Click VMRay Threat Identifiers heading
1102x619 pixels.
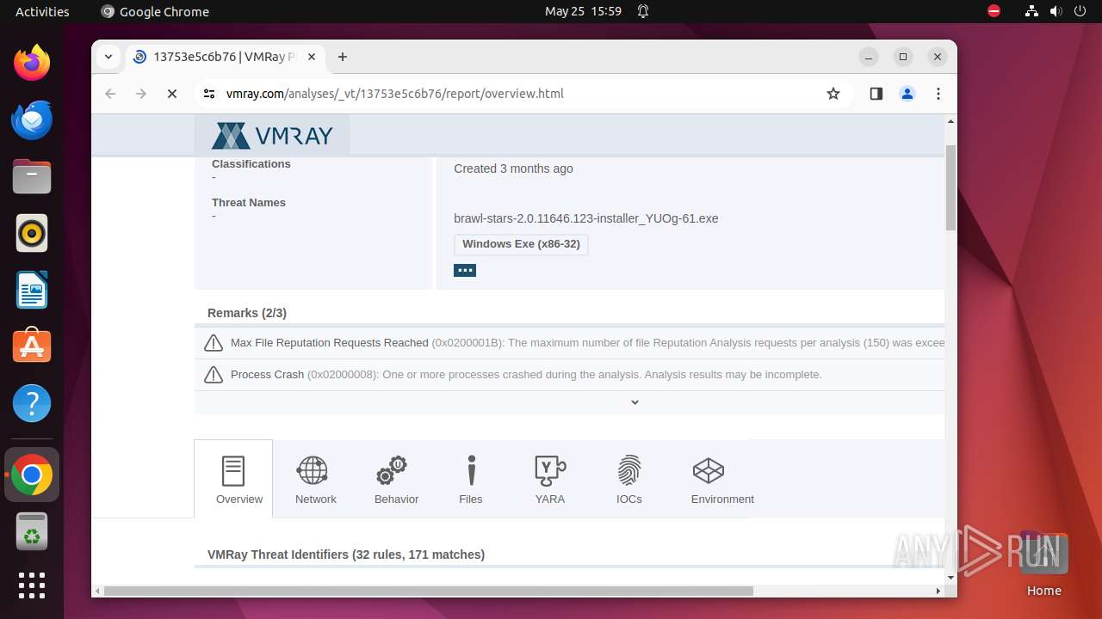(x=346, y=555)
